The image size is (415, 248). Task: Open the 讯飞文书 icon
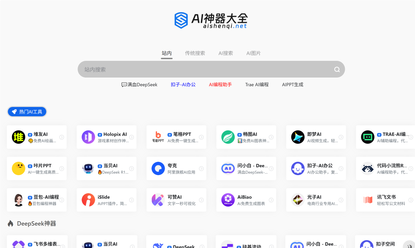pyautogui.click(x=368, y=200)
